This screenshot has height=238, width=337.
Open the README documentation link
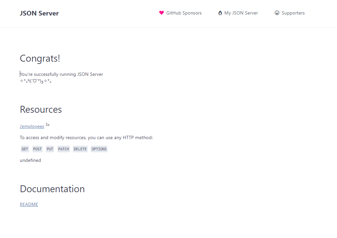[x=29, y=204]
